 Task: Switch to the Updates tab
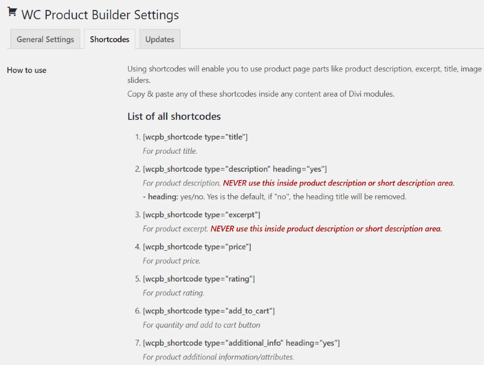(x=159, y=40)
